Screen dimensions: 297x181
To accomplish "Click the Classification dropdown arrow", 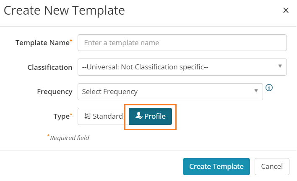I will pos(280,66).
